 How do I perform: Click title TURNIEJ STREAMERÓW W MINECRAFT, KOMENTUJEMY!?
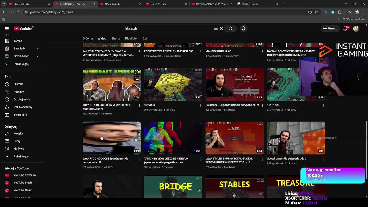pyautogui.click(x=107, y=107)
